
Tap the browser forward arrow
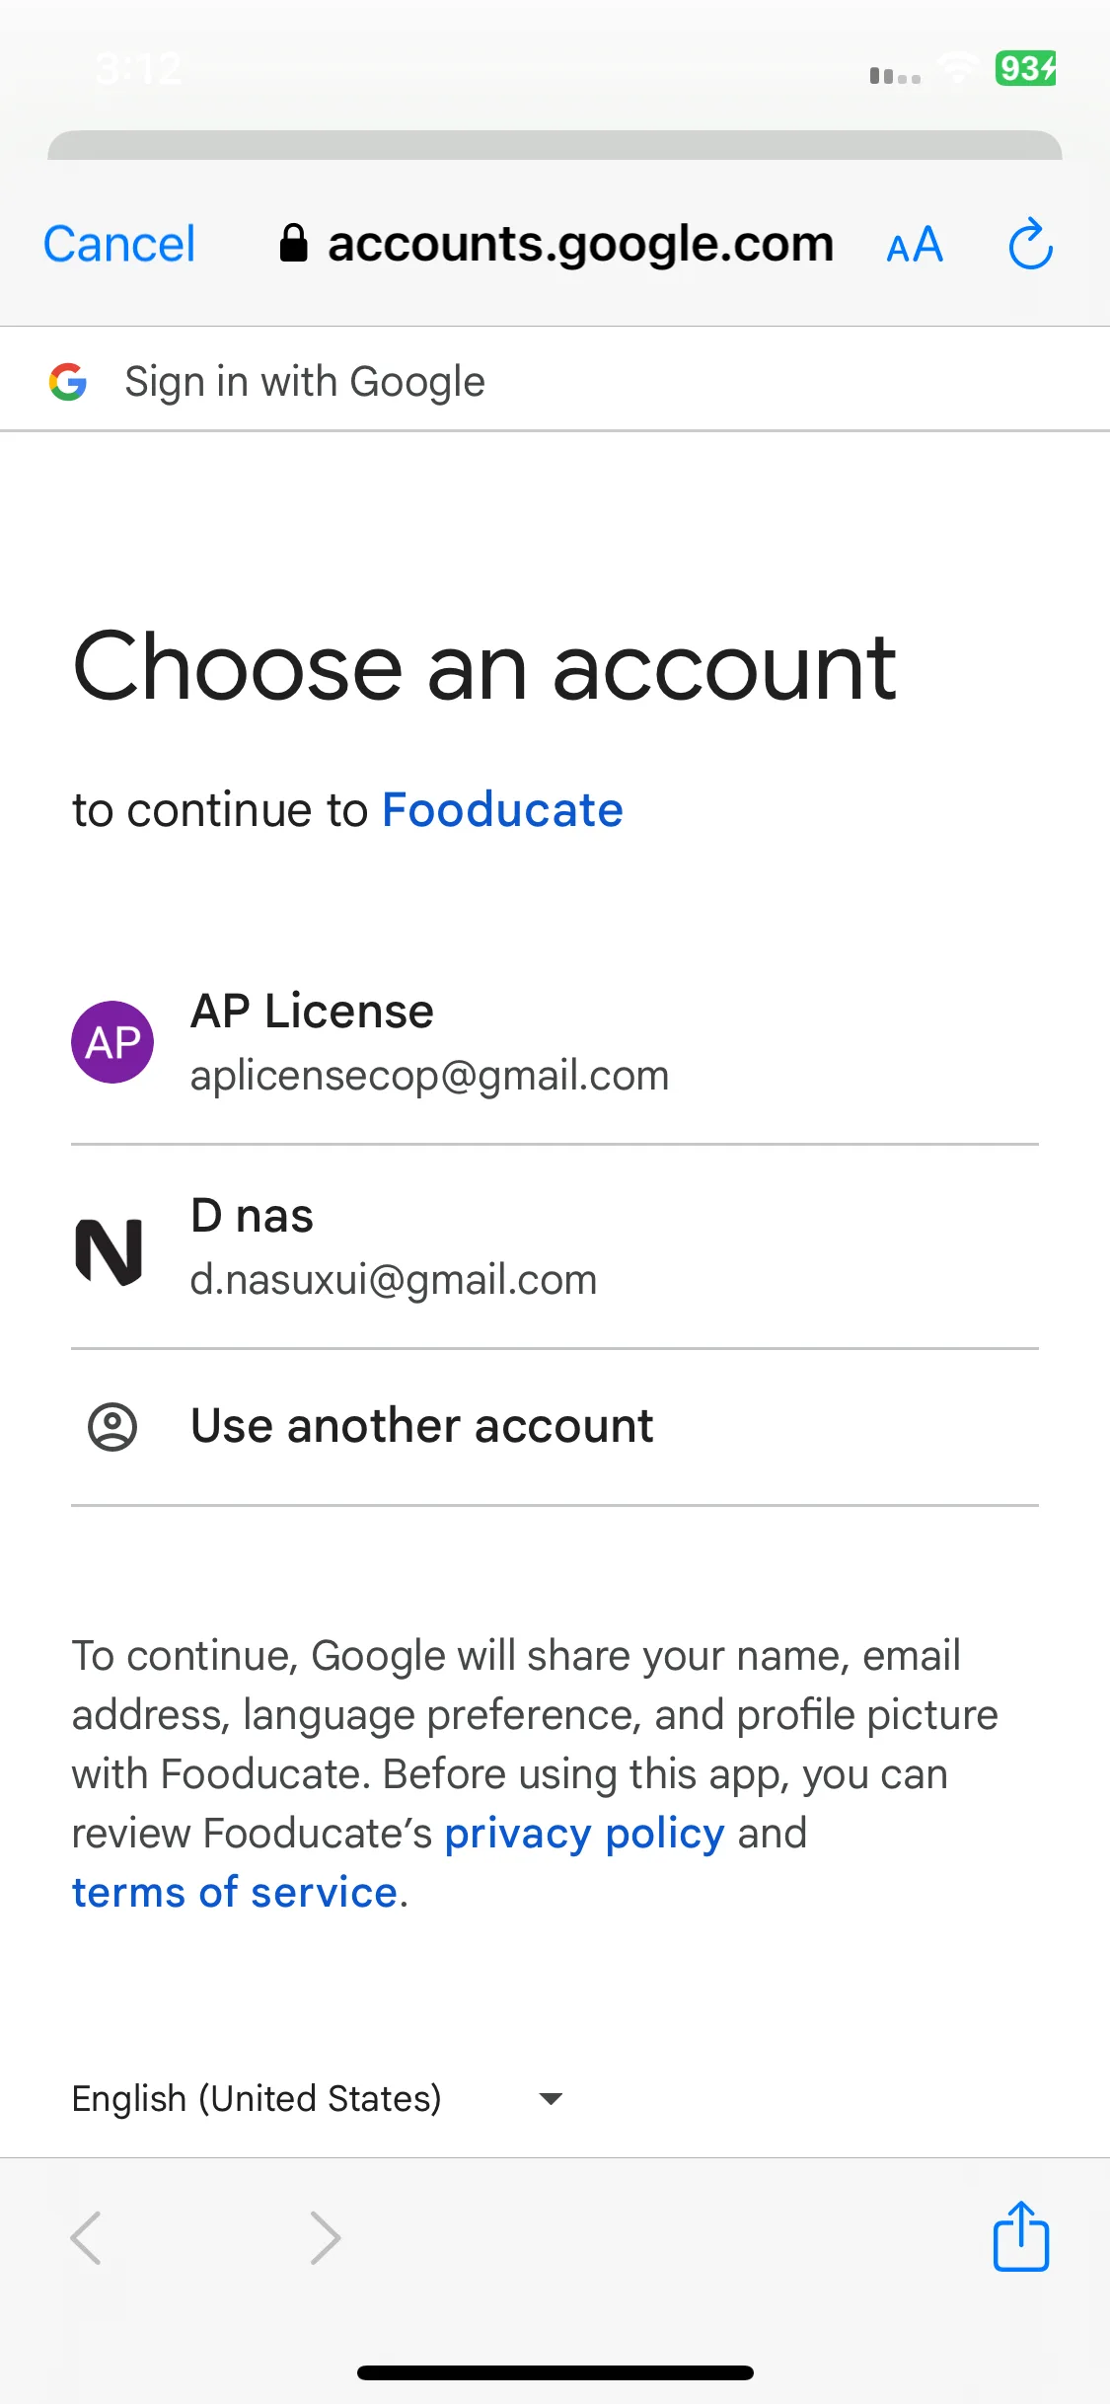[325, 2237]
